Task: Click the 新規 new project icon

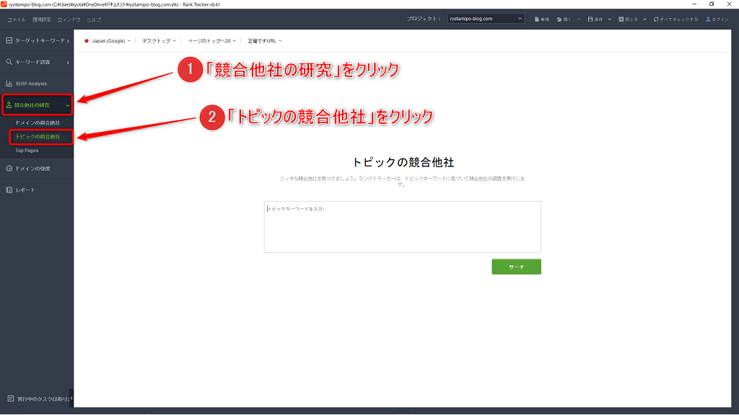Action: [537, 19]
